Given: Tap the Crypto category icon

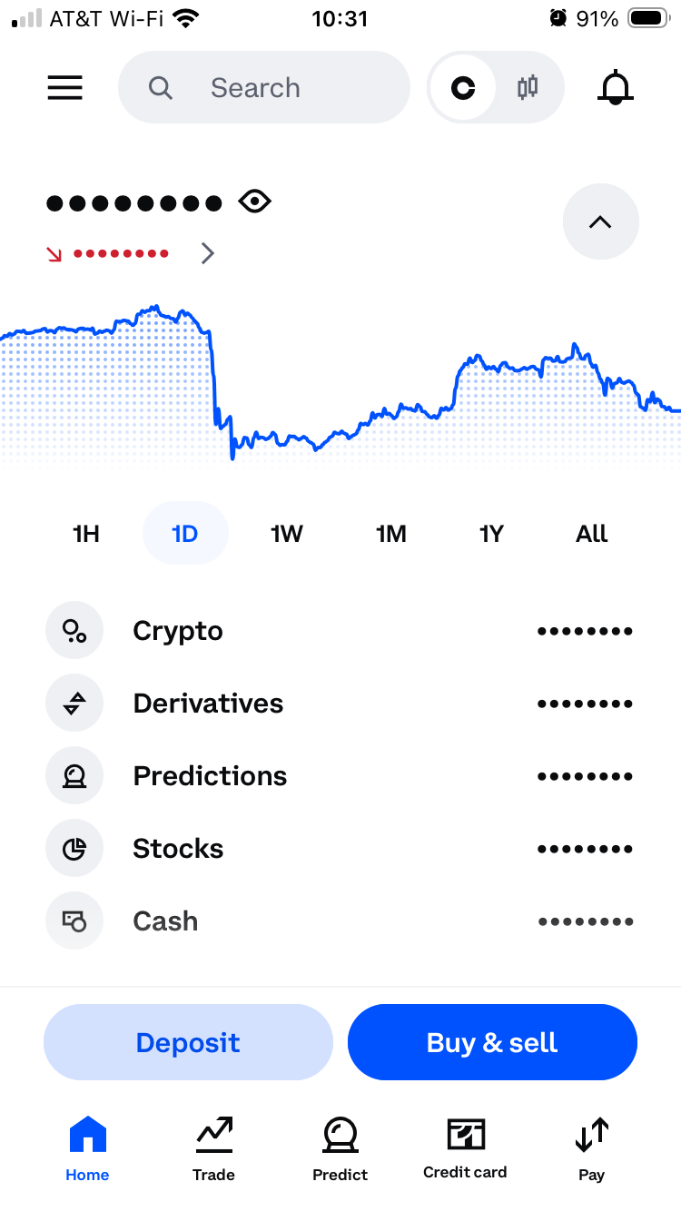Looking at the screenshot, I should click(74, 631).
